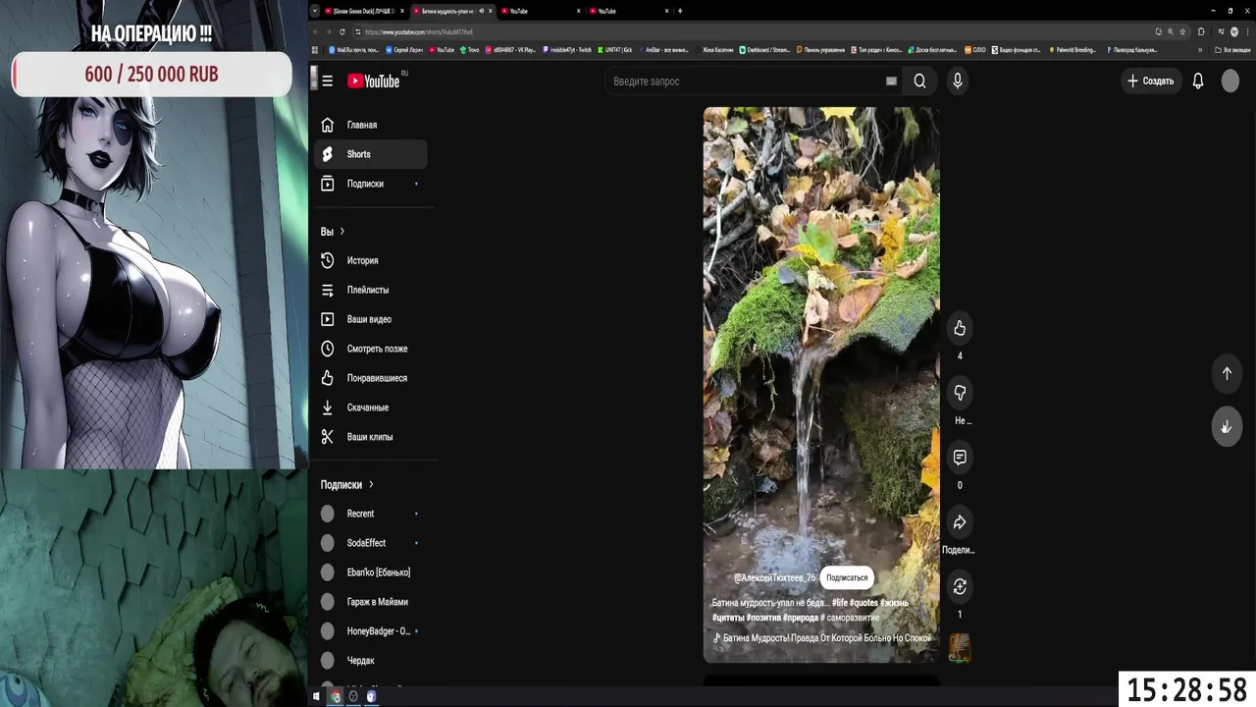The height and width of the screenshot is (707, 1256).
Task: Open Смотреть позже list
Action: pos(371,349)
